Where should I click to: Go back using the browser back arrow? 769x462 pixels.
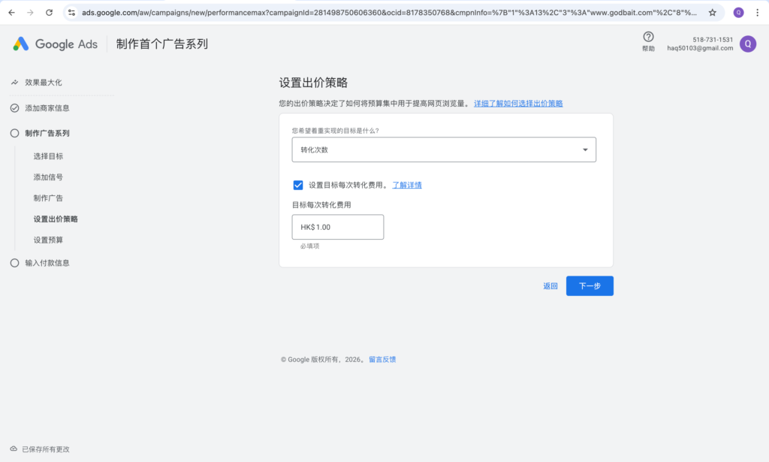coord(11,13)
